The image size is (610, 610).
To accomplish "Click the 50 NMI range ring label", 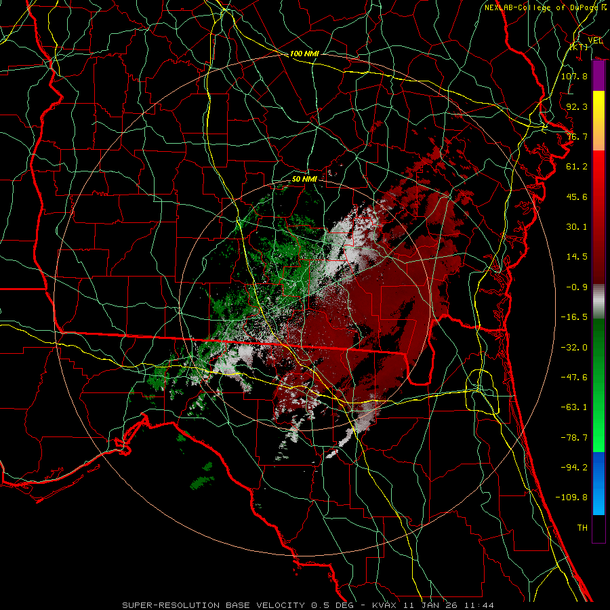I will 304,179.
